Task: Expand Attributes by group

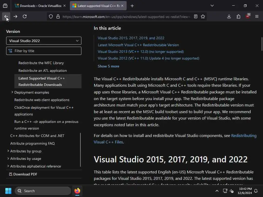Action: (x=8, y=151)
